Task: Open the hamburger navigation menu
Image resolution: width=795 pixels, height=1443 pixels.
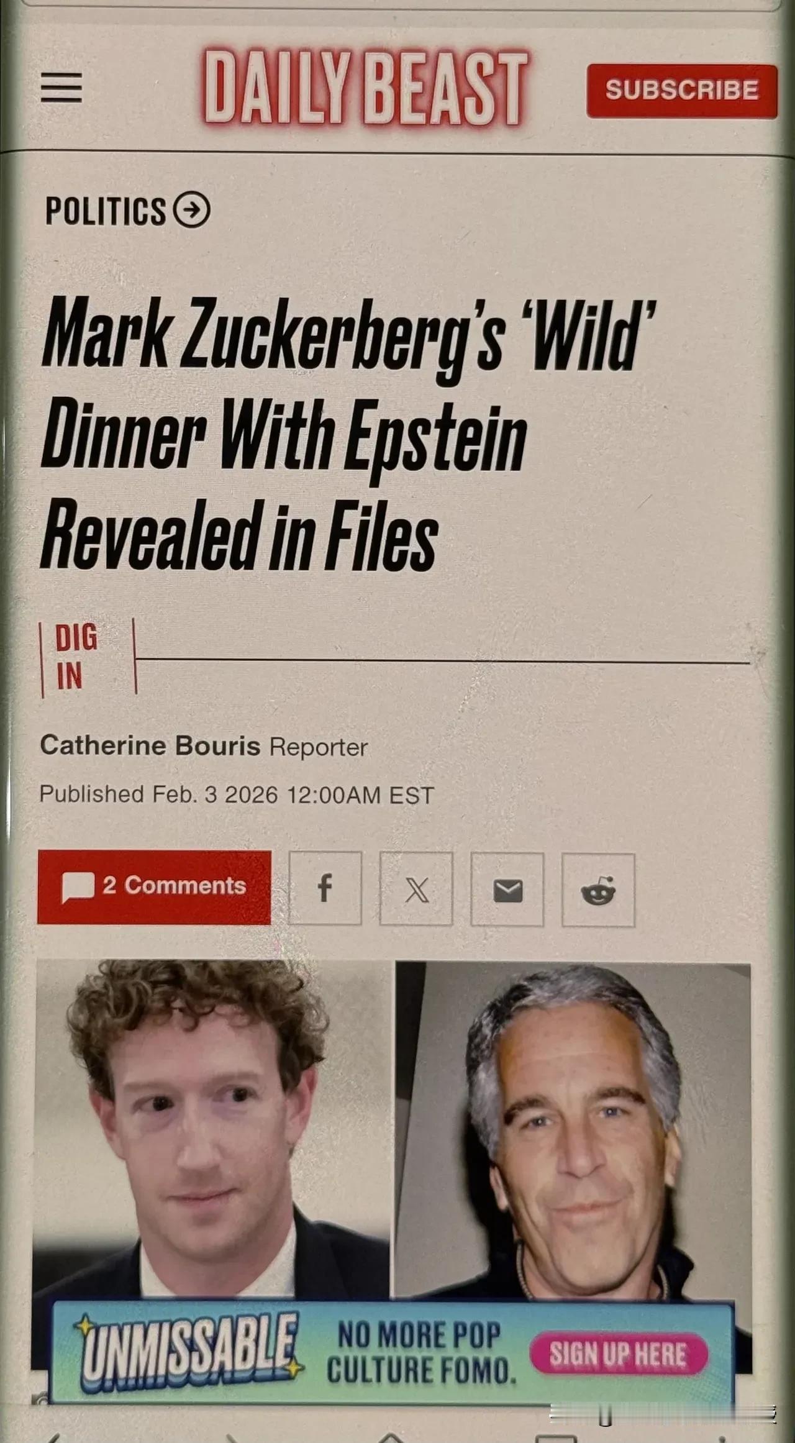Action: 61,88
